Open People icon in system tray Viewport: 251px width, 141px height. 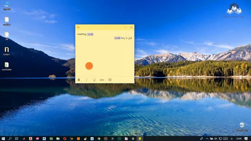pyautogui.click(x=202, y=139)
